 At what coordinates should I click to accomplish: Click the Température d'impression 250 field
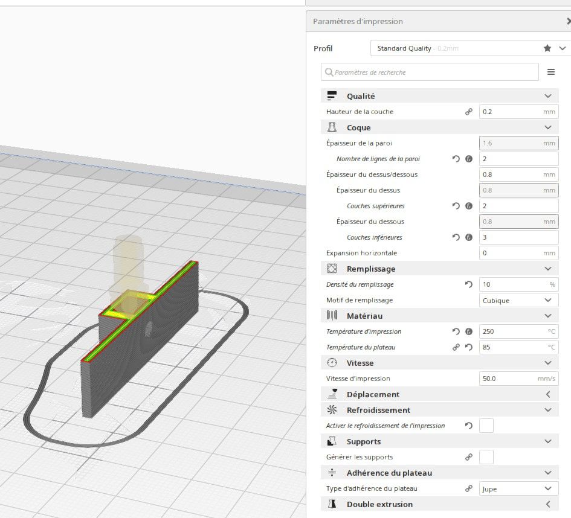click(x=518, y=331)
